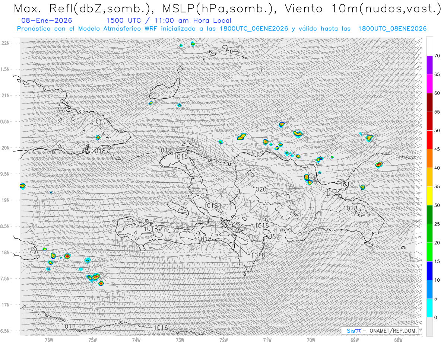The height and width of the screenshot is (345, 447).
Task: Click the '6.5N' latitude label
Action: pyautogui.click(x=6, y=331)
